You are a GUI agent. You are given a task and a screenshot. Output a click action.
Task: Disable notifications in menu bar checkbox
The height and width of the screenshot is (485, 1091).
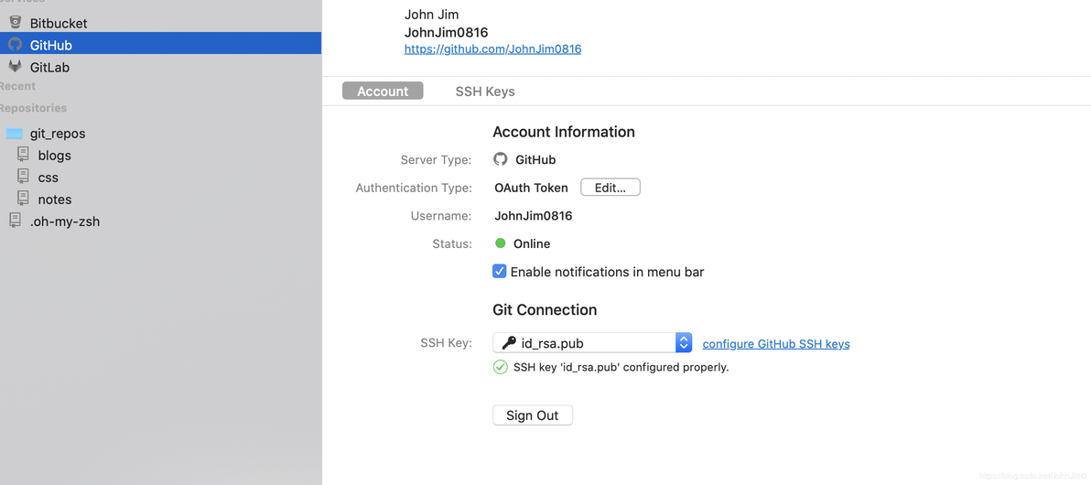pos(500,272)
